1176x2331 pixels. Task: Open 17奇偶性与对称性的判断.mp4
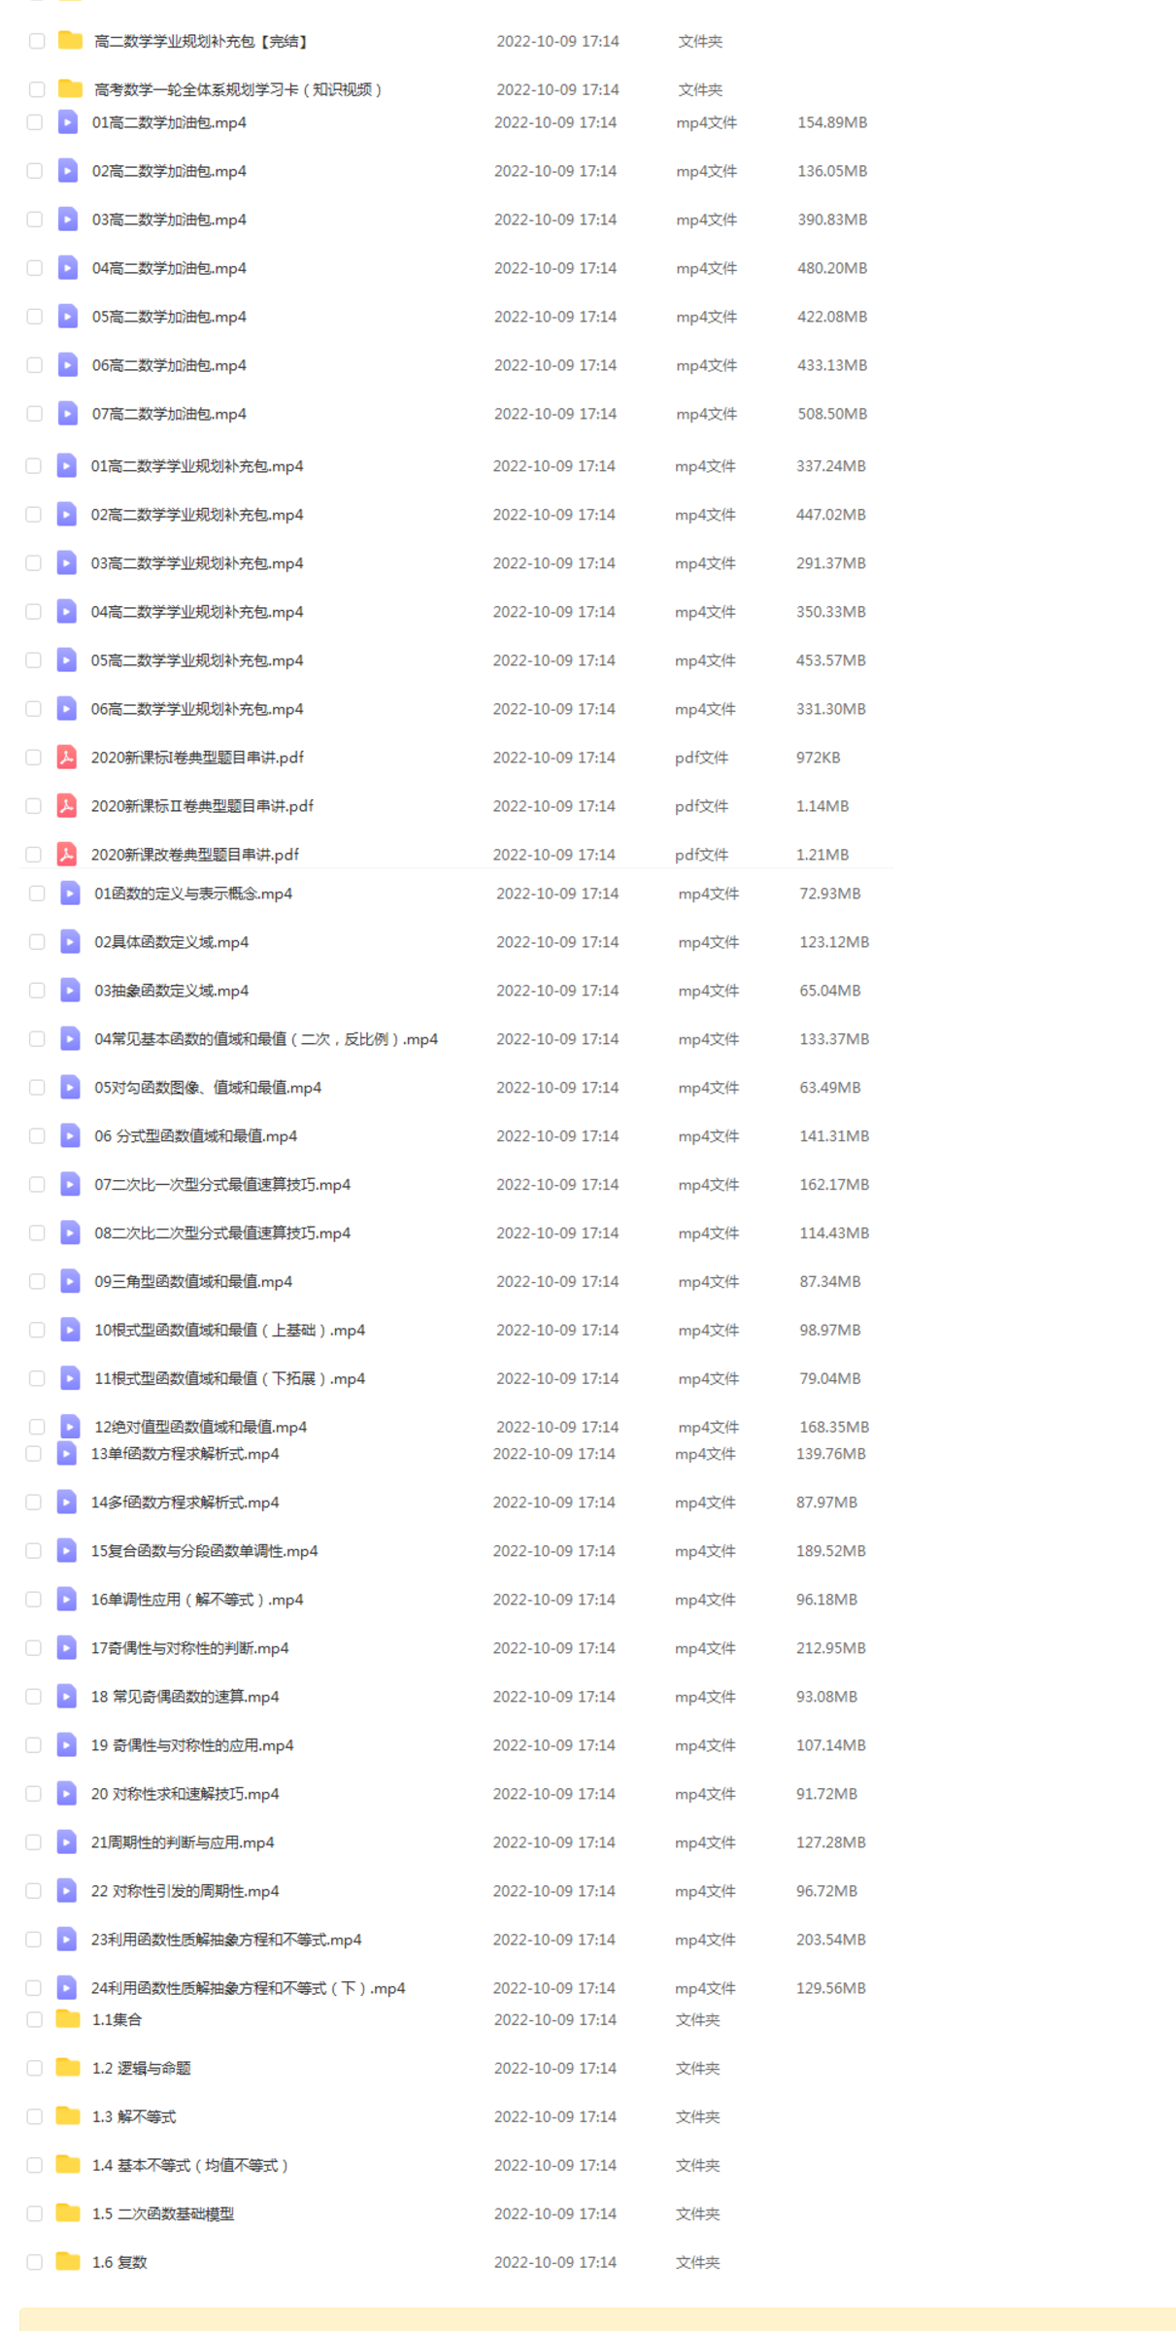(x=190, y=1648)
